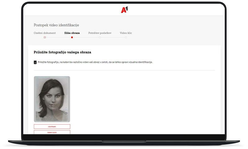
Task: Click the A1 logo in the header
Action: (124, 10)
